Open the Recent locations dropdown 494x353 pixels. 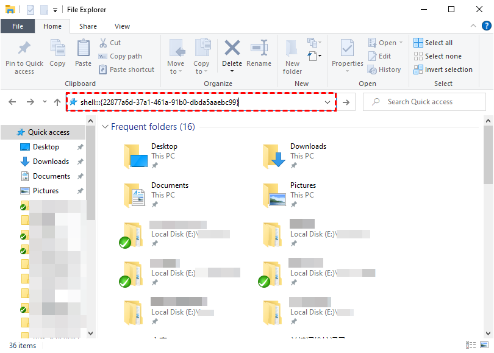click(45, 101)
